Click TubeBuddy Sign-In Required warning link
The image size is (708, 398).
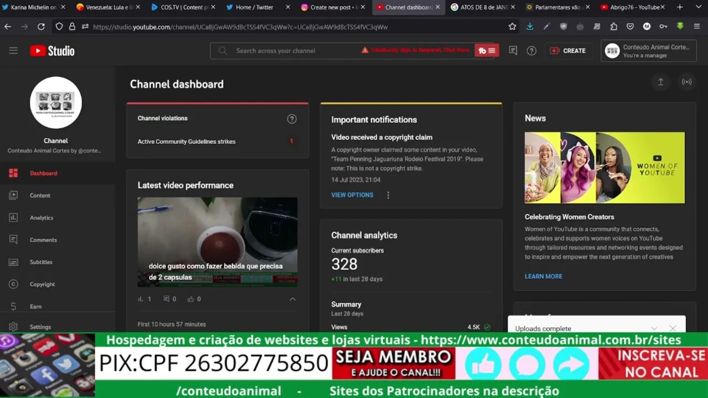[415, 50]
